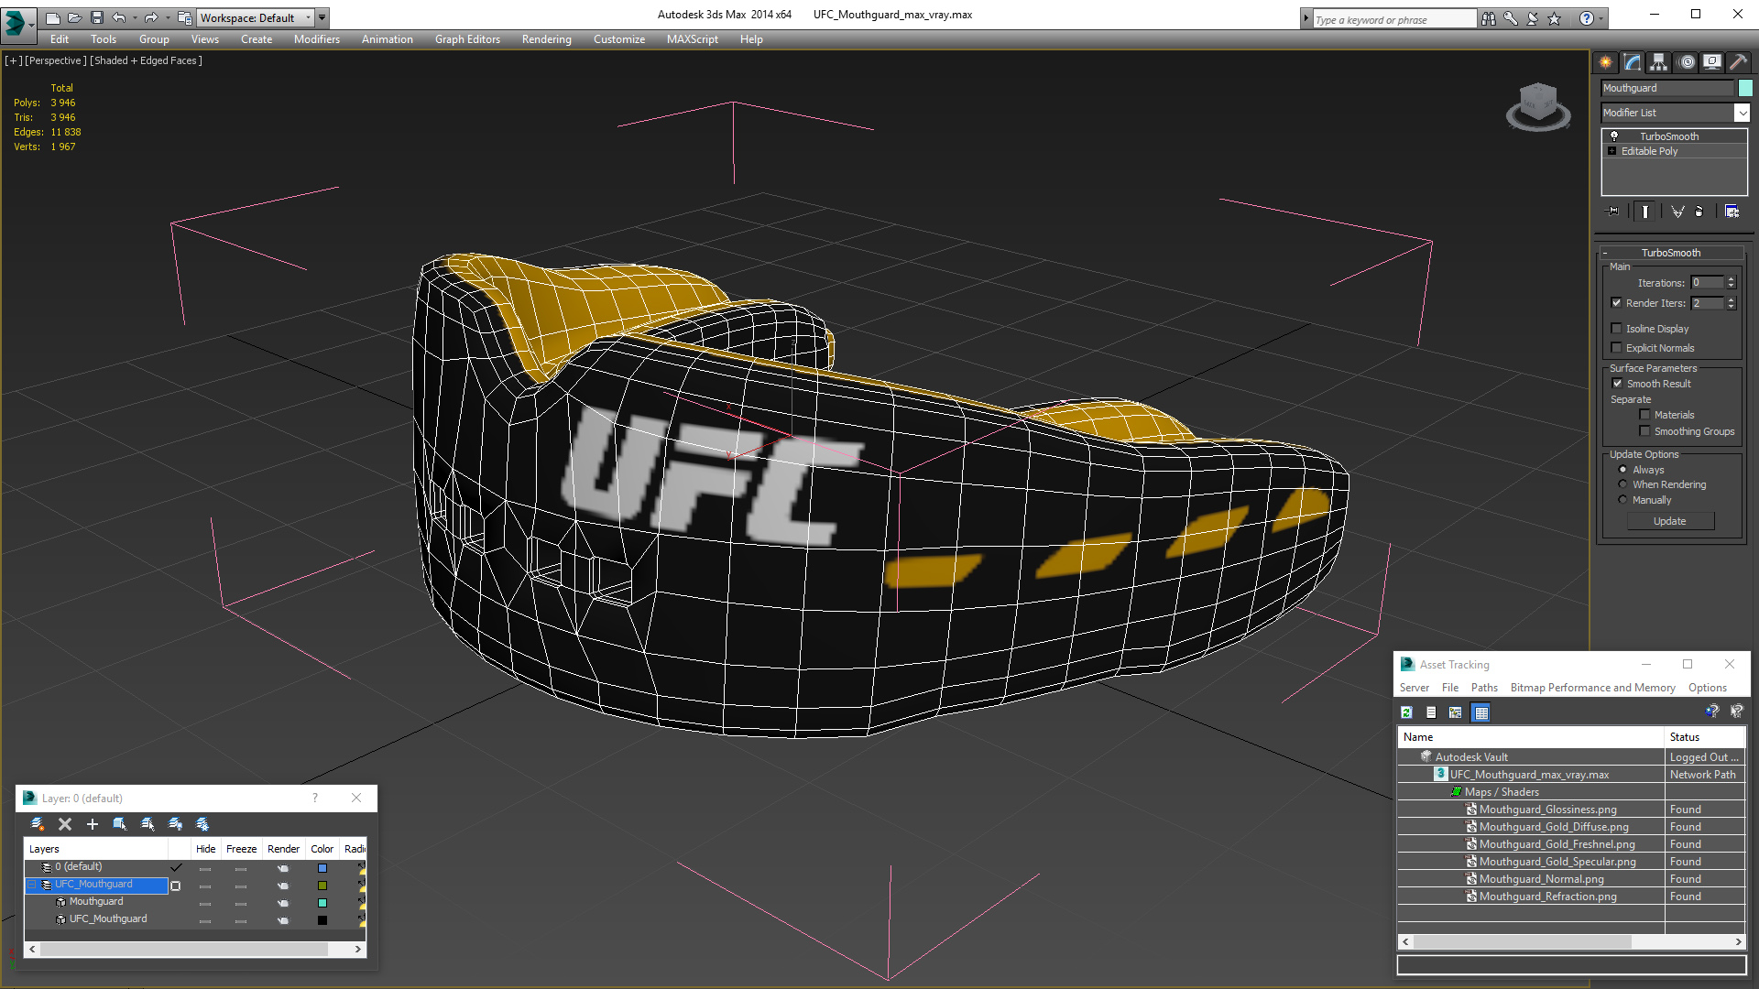Click Remove Modifier from stack icon
The height and width of the screenshot is (989, 1759).
pyautogui.click(x=1699, y=212)
